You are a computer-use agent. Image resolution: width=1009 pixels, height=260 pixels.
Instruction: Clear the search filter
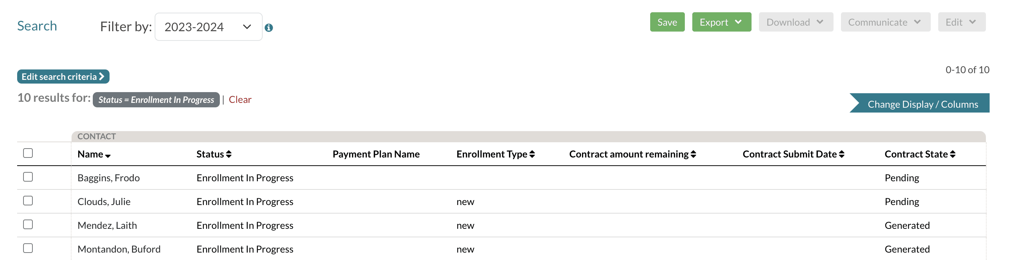tap(240, 100)
